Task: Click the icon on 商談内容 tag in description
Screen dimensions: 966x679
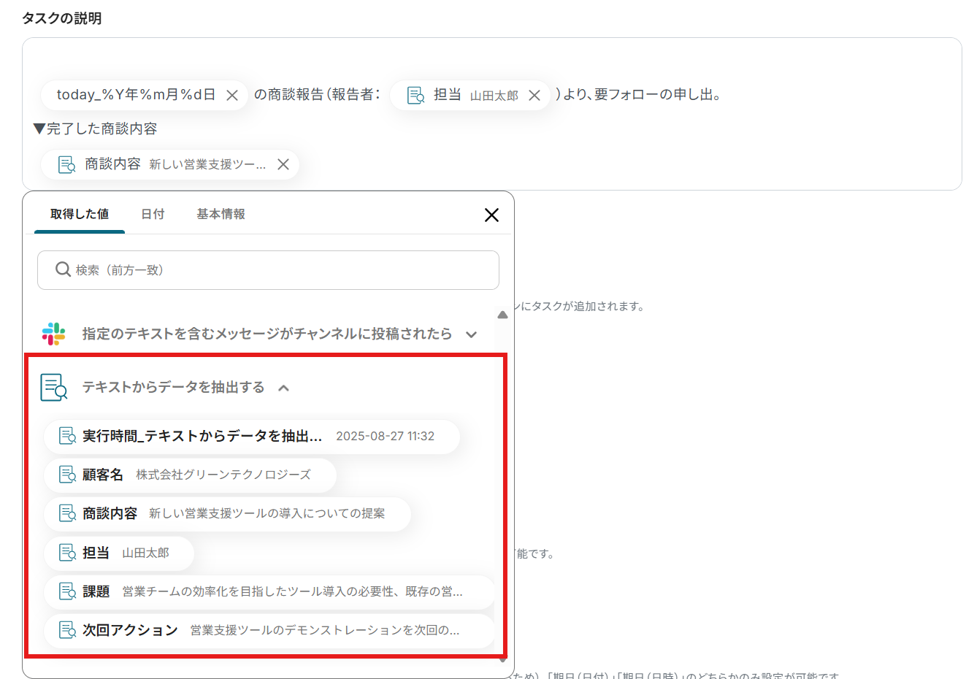Action: (66, 164)
